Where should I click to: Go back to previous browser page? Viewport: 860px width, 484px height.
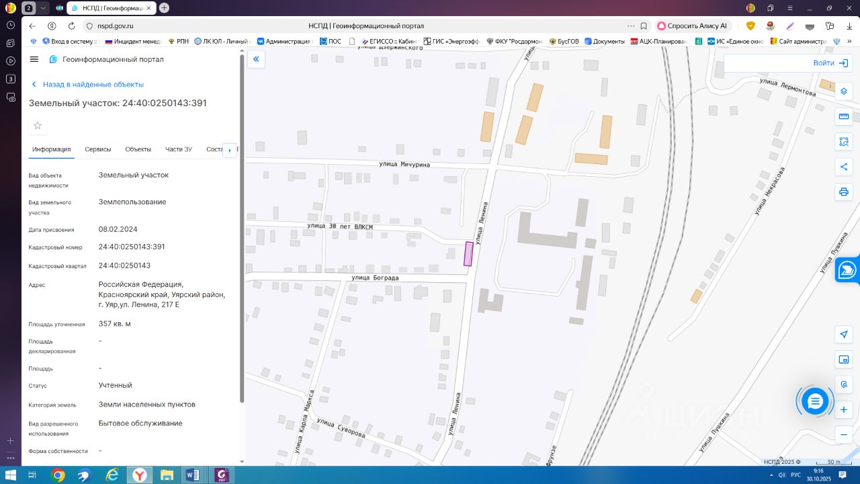pyautogui.click(x=32, y=26)
